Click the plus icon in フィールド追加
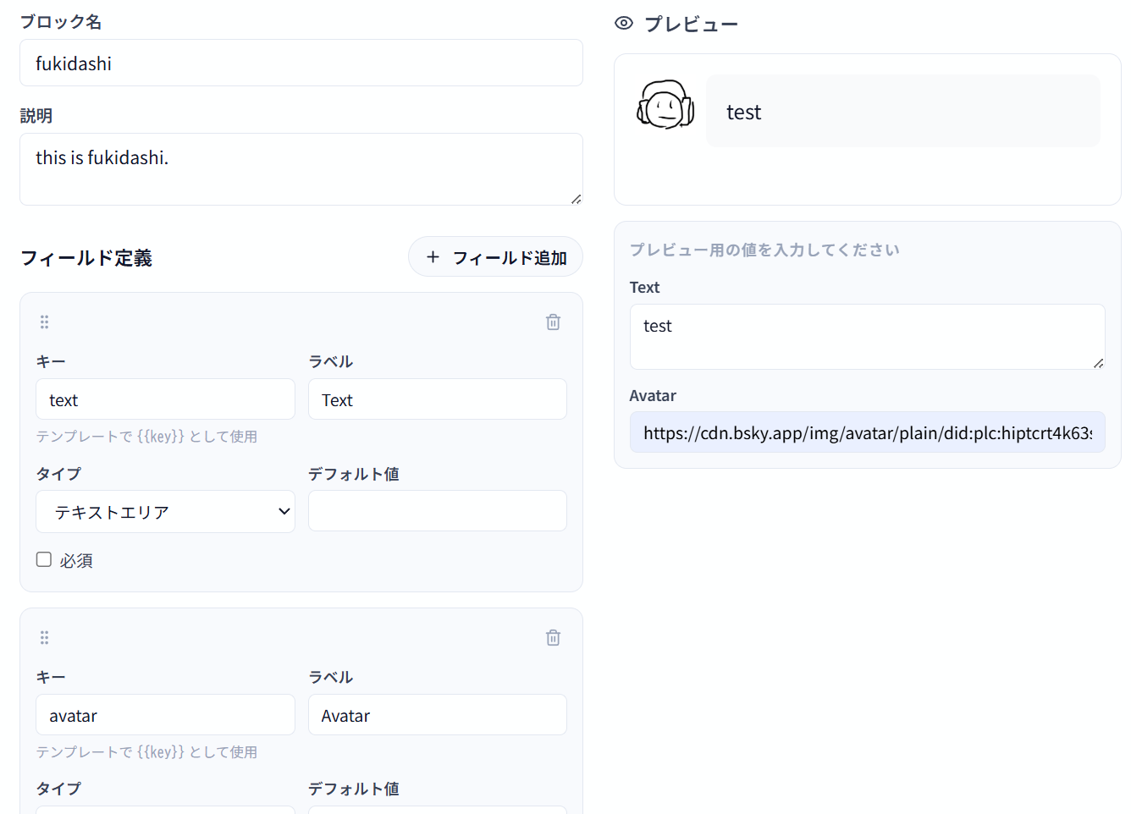The image size is (1131, 814). pyautogui.click(x=433, y=257)
